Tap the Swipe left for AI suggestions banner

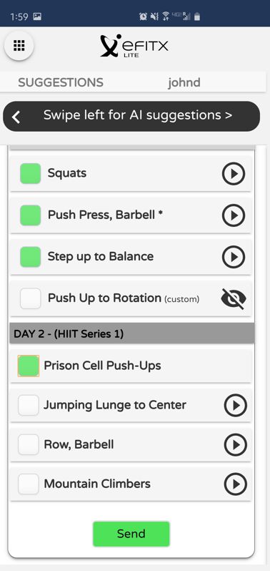(x=131, y=116)
